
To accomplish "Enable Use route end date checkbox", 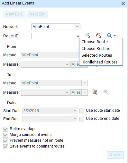I will [82, 119].
